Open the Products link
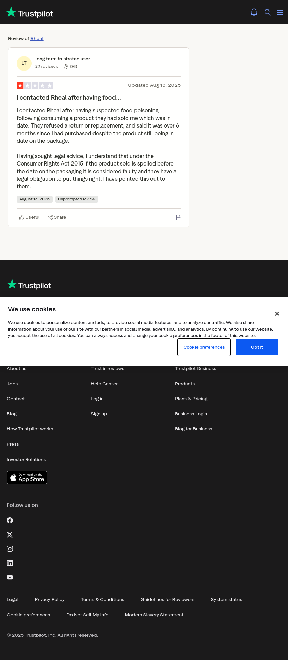The width and height of the screenshot is (288, 660). click(185, 384)
